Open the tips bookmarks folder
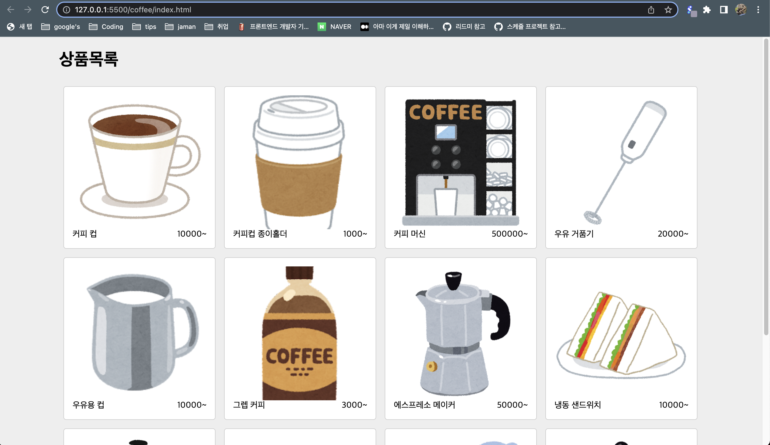The image size is (770, 445). point(144,27)
